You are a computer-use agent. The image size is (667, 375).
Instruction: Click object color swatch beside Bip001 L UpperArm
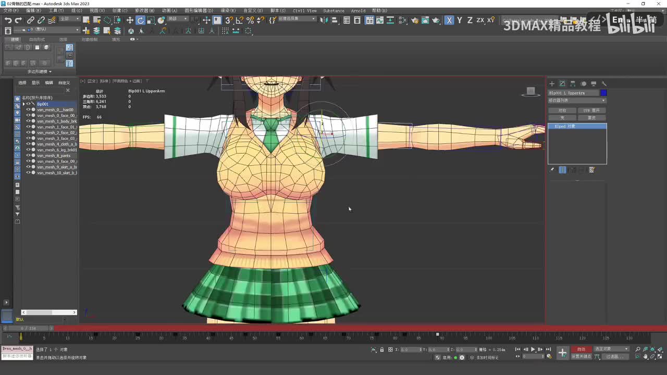(x=603, y=93)
